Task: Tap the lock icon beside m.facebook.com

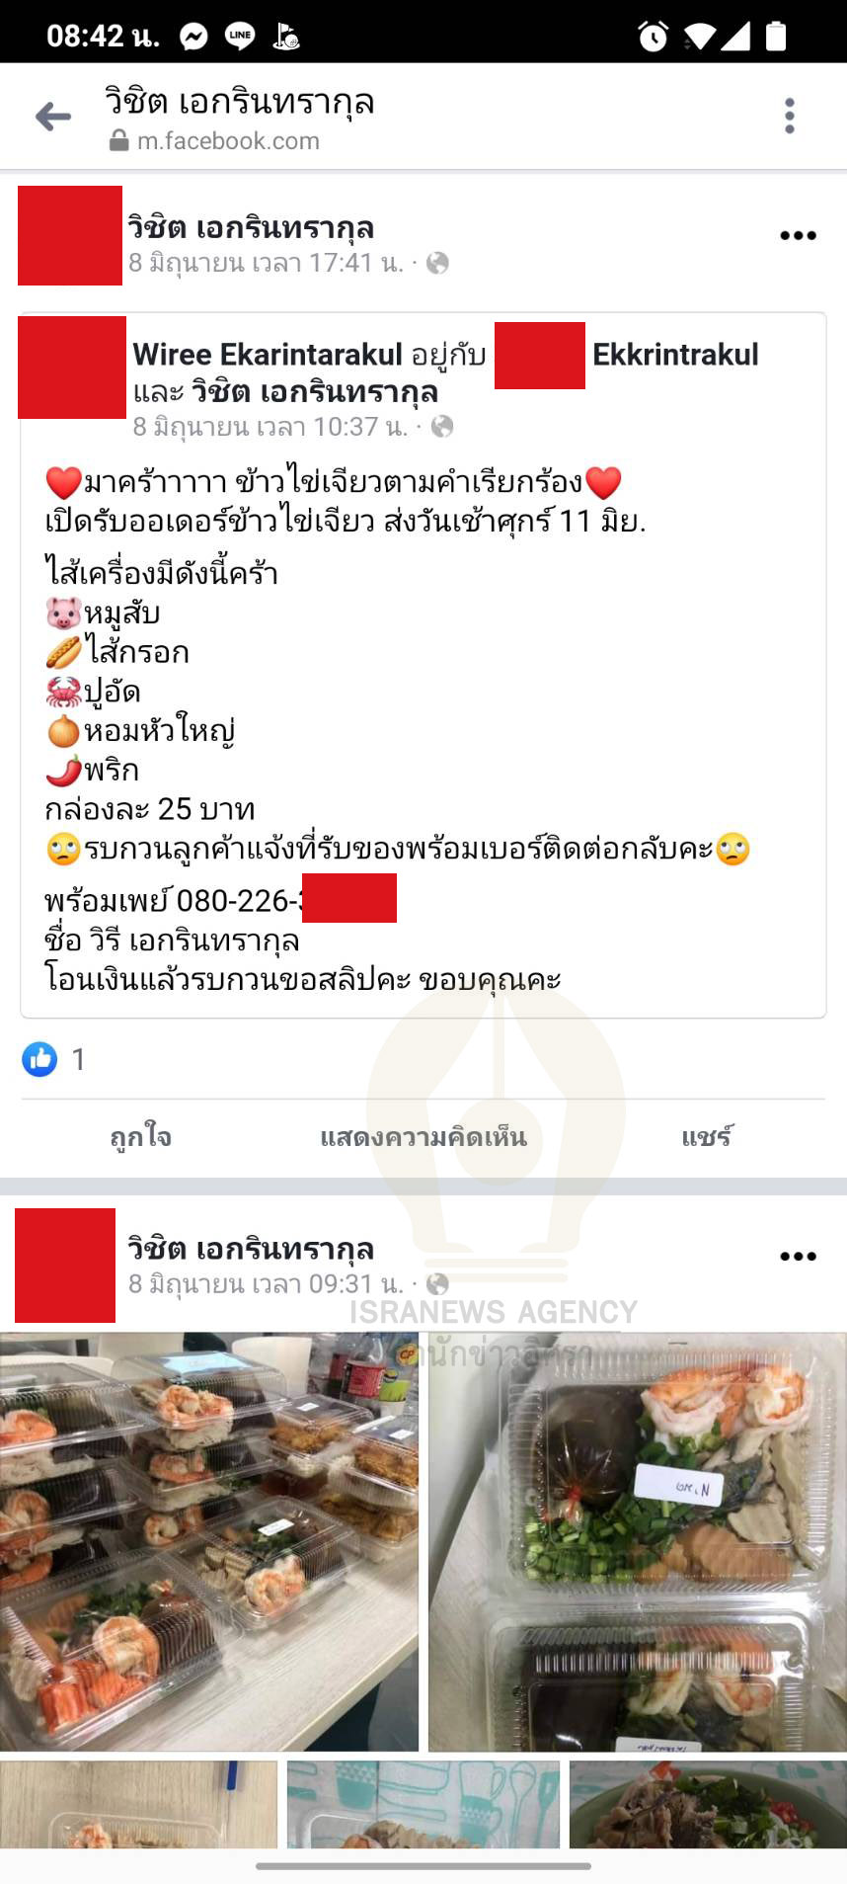Action: point(119,141)
